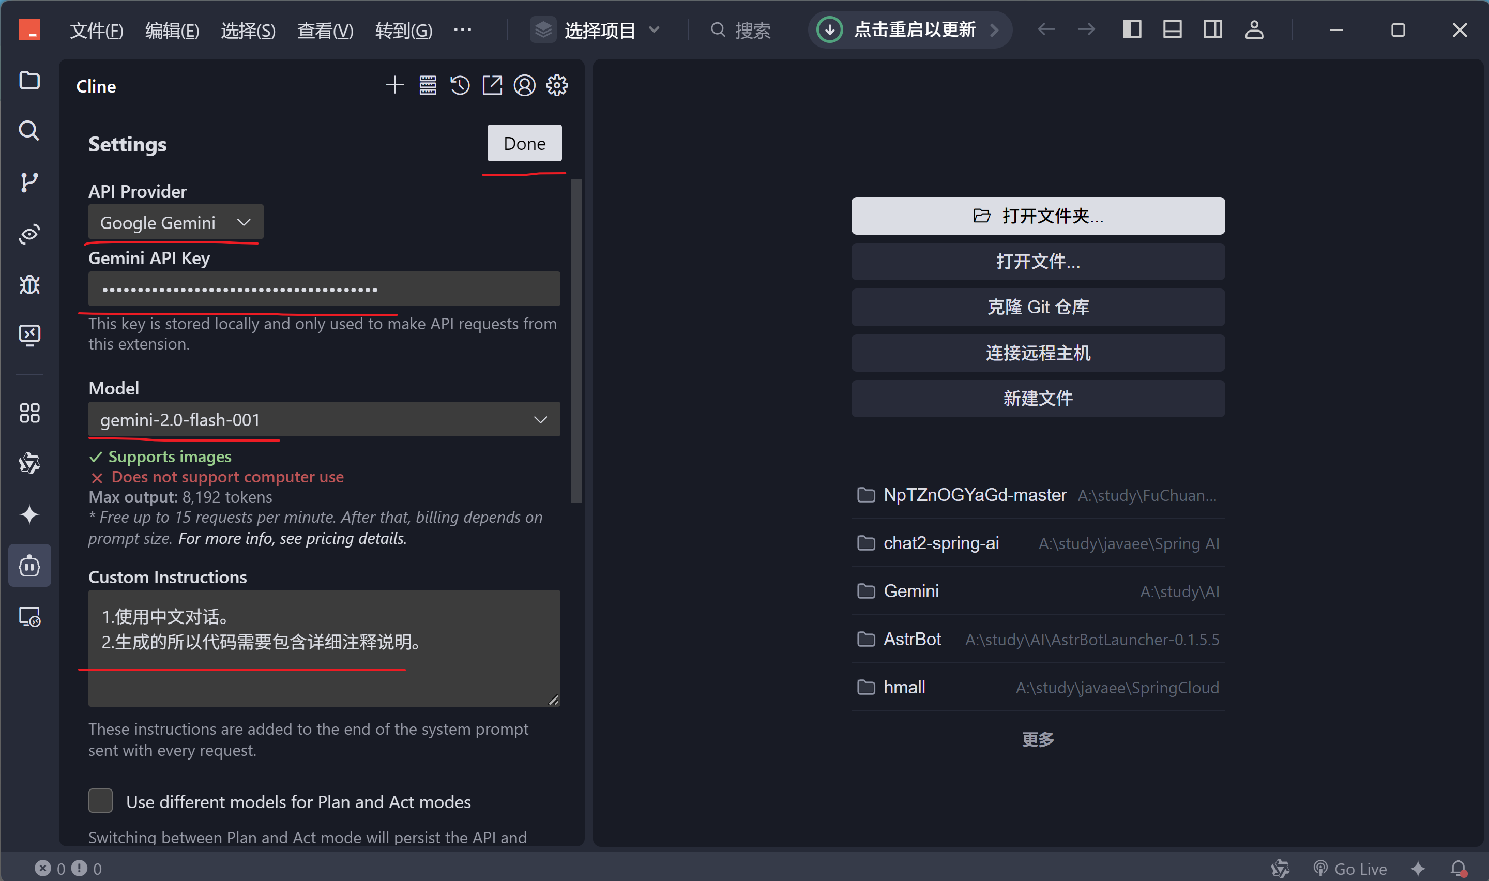
Task: Expand the Google Gemini provider dropdown
Action: tap(175, 223)
